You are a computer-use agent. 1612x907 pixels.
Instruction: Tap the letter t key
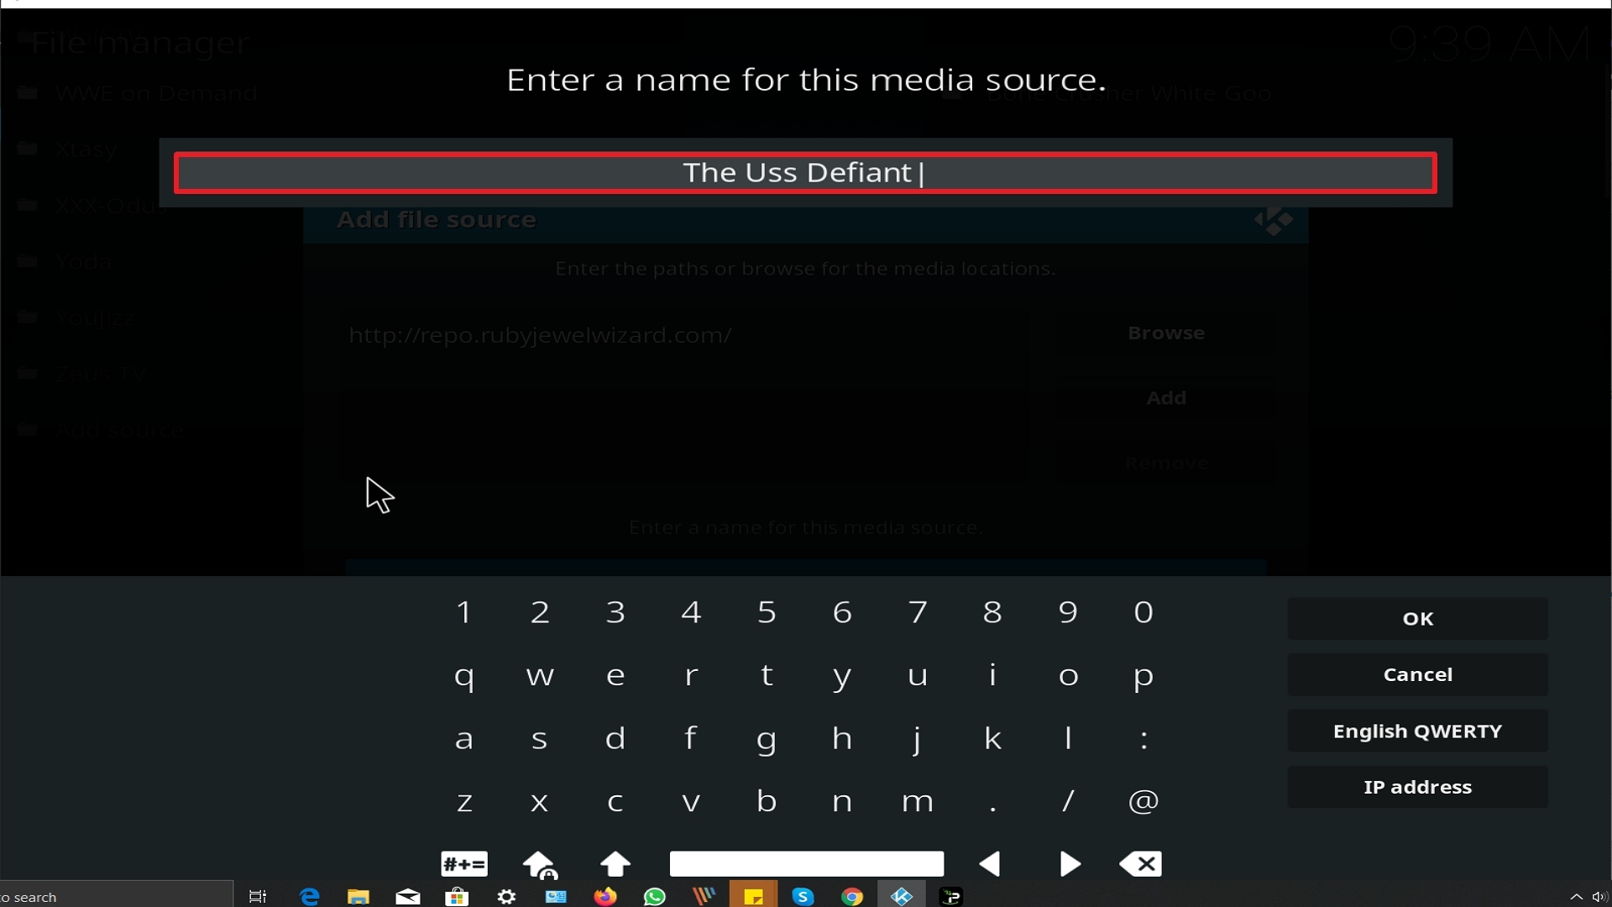767,676
